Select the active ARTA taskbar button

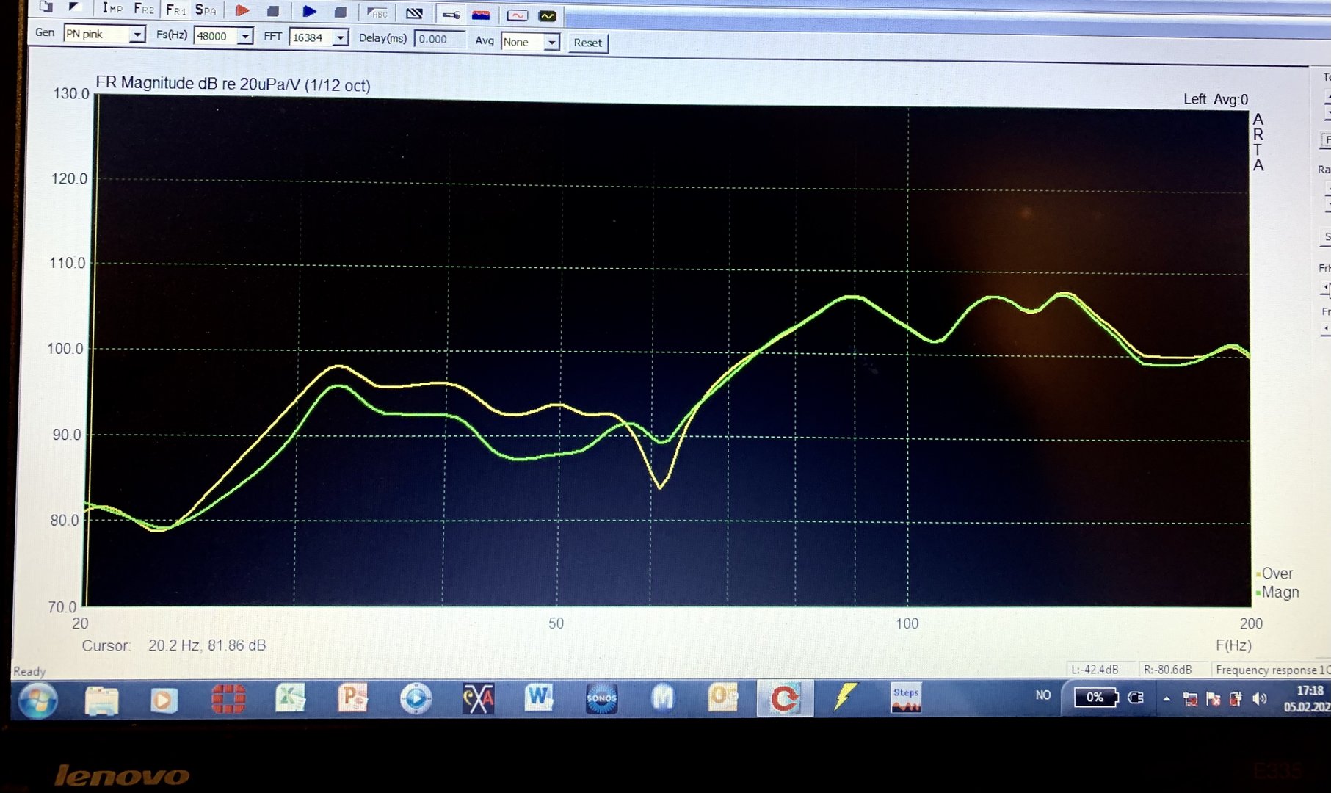785,698
